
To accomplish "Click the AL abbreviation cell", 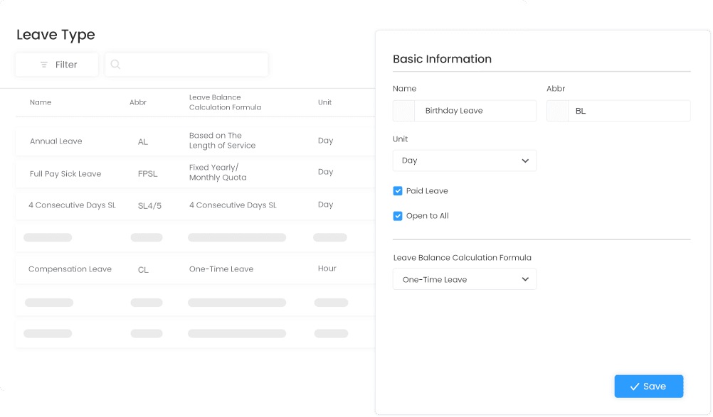I will tap(143, 141).
